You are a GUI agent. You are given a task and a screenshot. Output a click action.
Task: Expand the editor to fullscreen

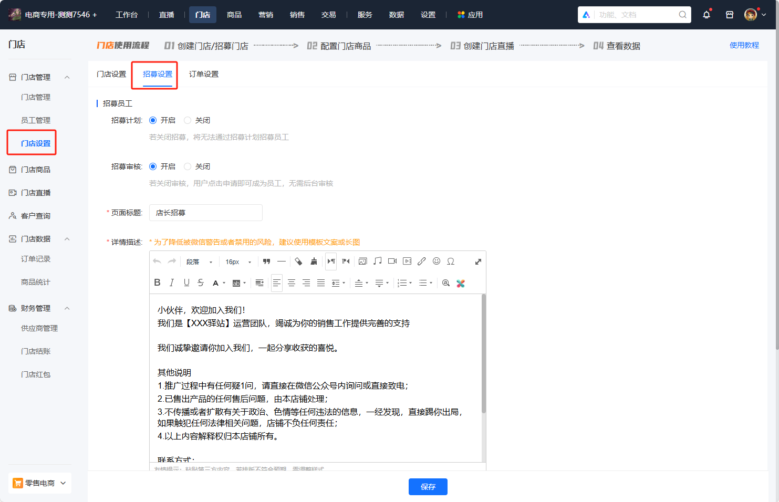(x=478, y=262)
